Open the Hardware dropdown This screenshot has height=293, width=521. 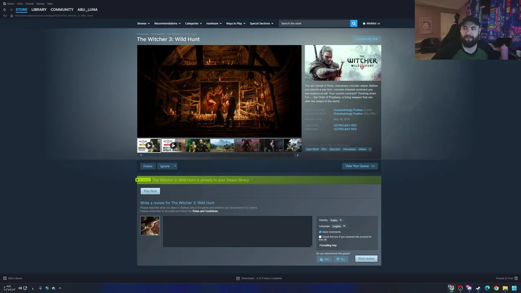point(214,23)
